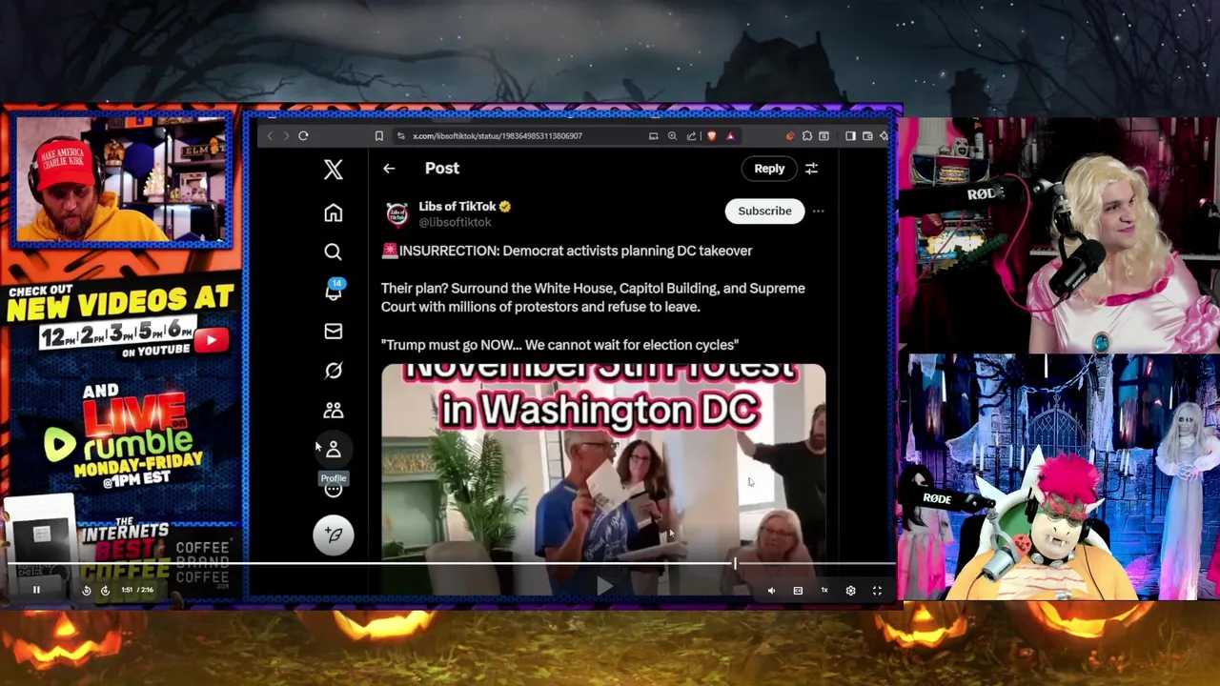
Task: Click the X logo in the sidebar
Action: click(333, 170)
